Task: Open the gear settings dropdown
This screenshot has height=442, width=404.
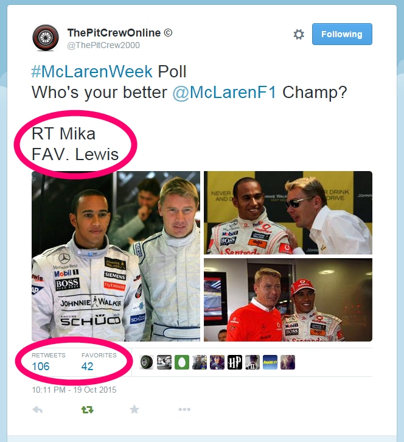Action: [299, 34]
